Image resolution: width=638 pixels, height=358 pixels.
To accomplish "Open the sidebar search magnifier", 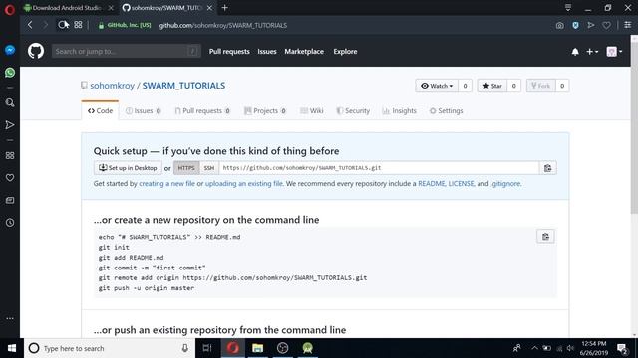I will 10,102.
